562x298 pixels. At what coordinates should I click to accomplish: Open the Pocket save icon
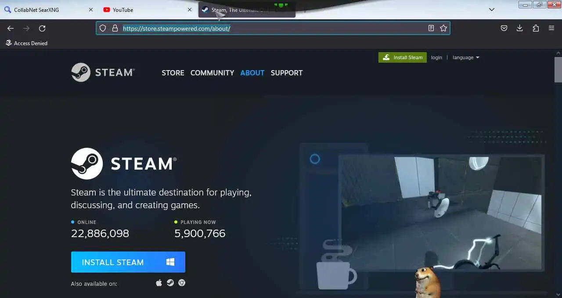click(x=504, y=28)
